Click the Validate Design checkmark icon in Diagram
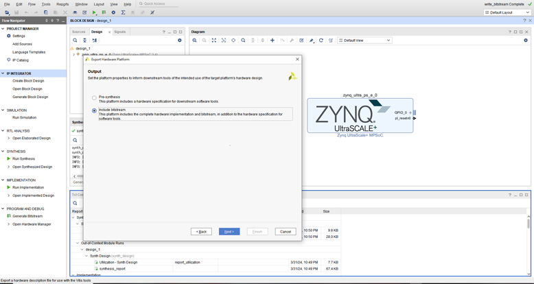The width and height of the screenshot is (534, 284). pos(301,40)
